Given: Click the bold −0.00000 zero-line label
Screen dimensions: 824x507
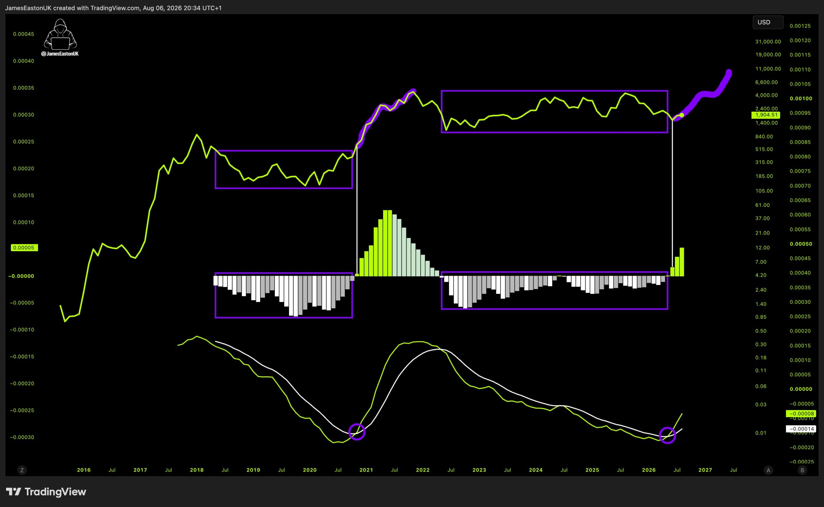Looking at the screenshot, I should tap(21, 276).
